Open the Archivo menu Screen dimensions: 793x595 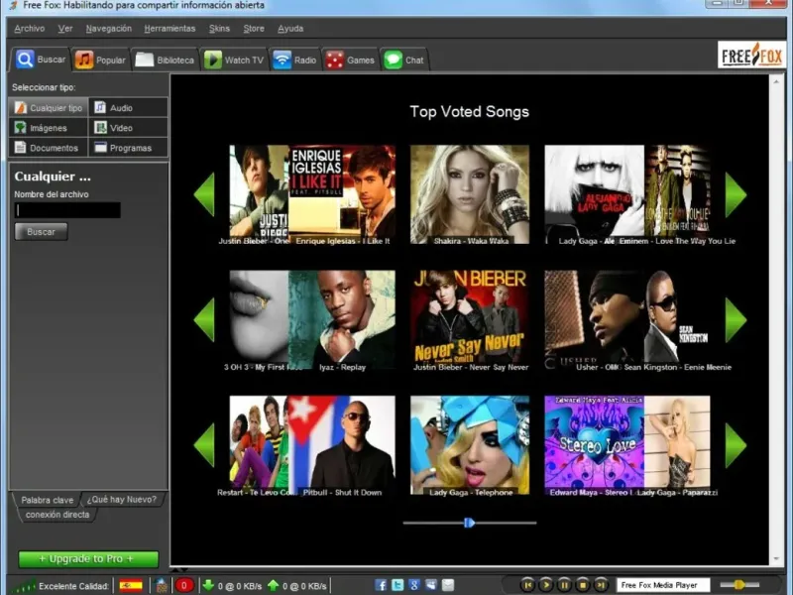(30, 29)
